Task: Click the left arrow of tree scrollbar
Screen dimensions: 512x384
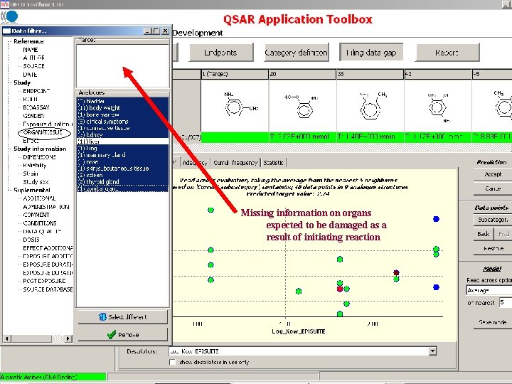Action: click(6, 338)
